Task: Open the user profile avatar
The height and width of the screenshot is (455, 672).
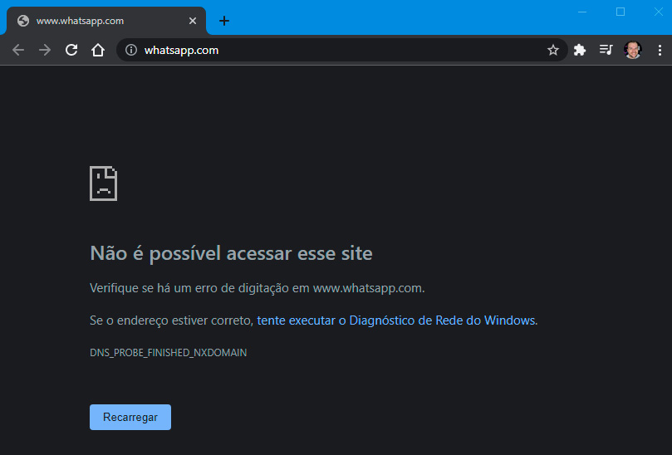Action: [633, 50]
